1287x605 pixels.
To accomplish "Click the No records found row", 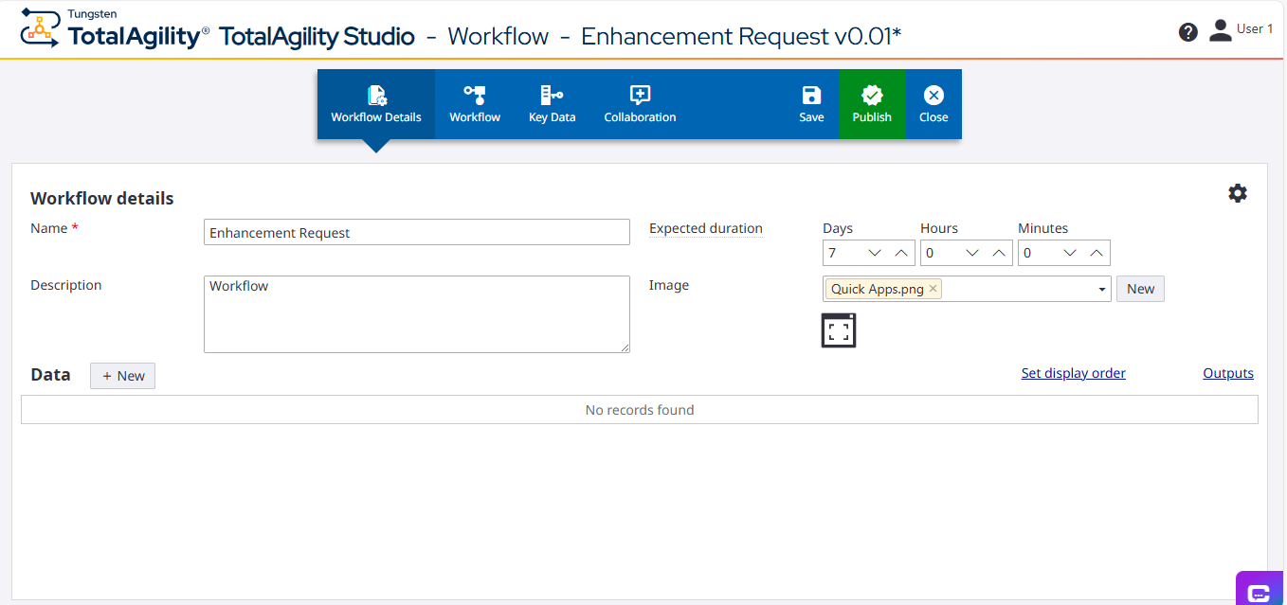I will click(x=640, y=410).
